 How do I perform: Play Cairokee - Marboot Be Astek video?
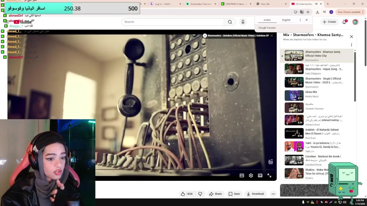[x=317, y=160]
